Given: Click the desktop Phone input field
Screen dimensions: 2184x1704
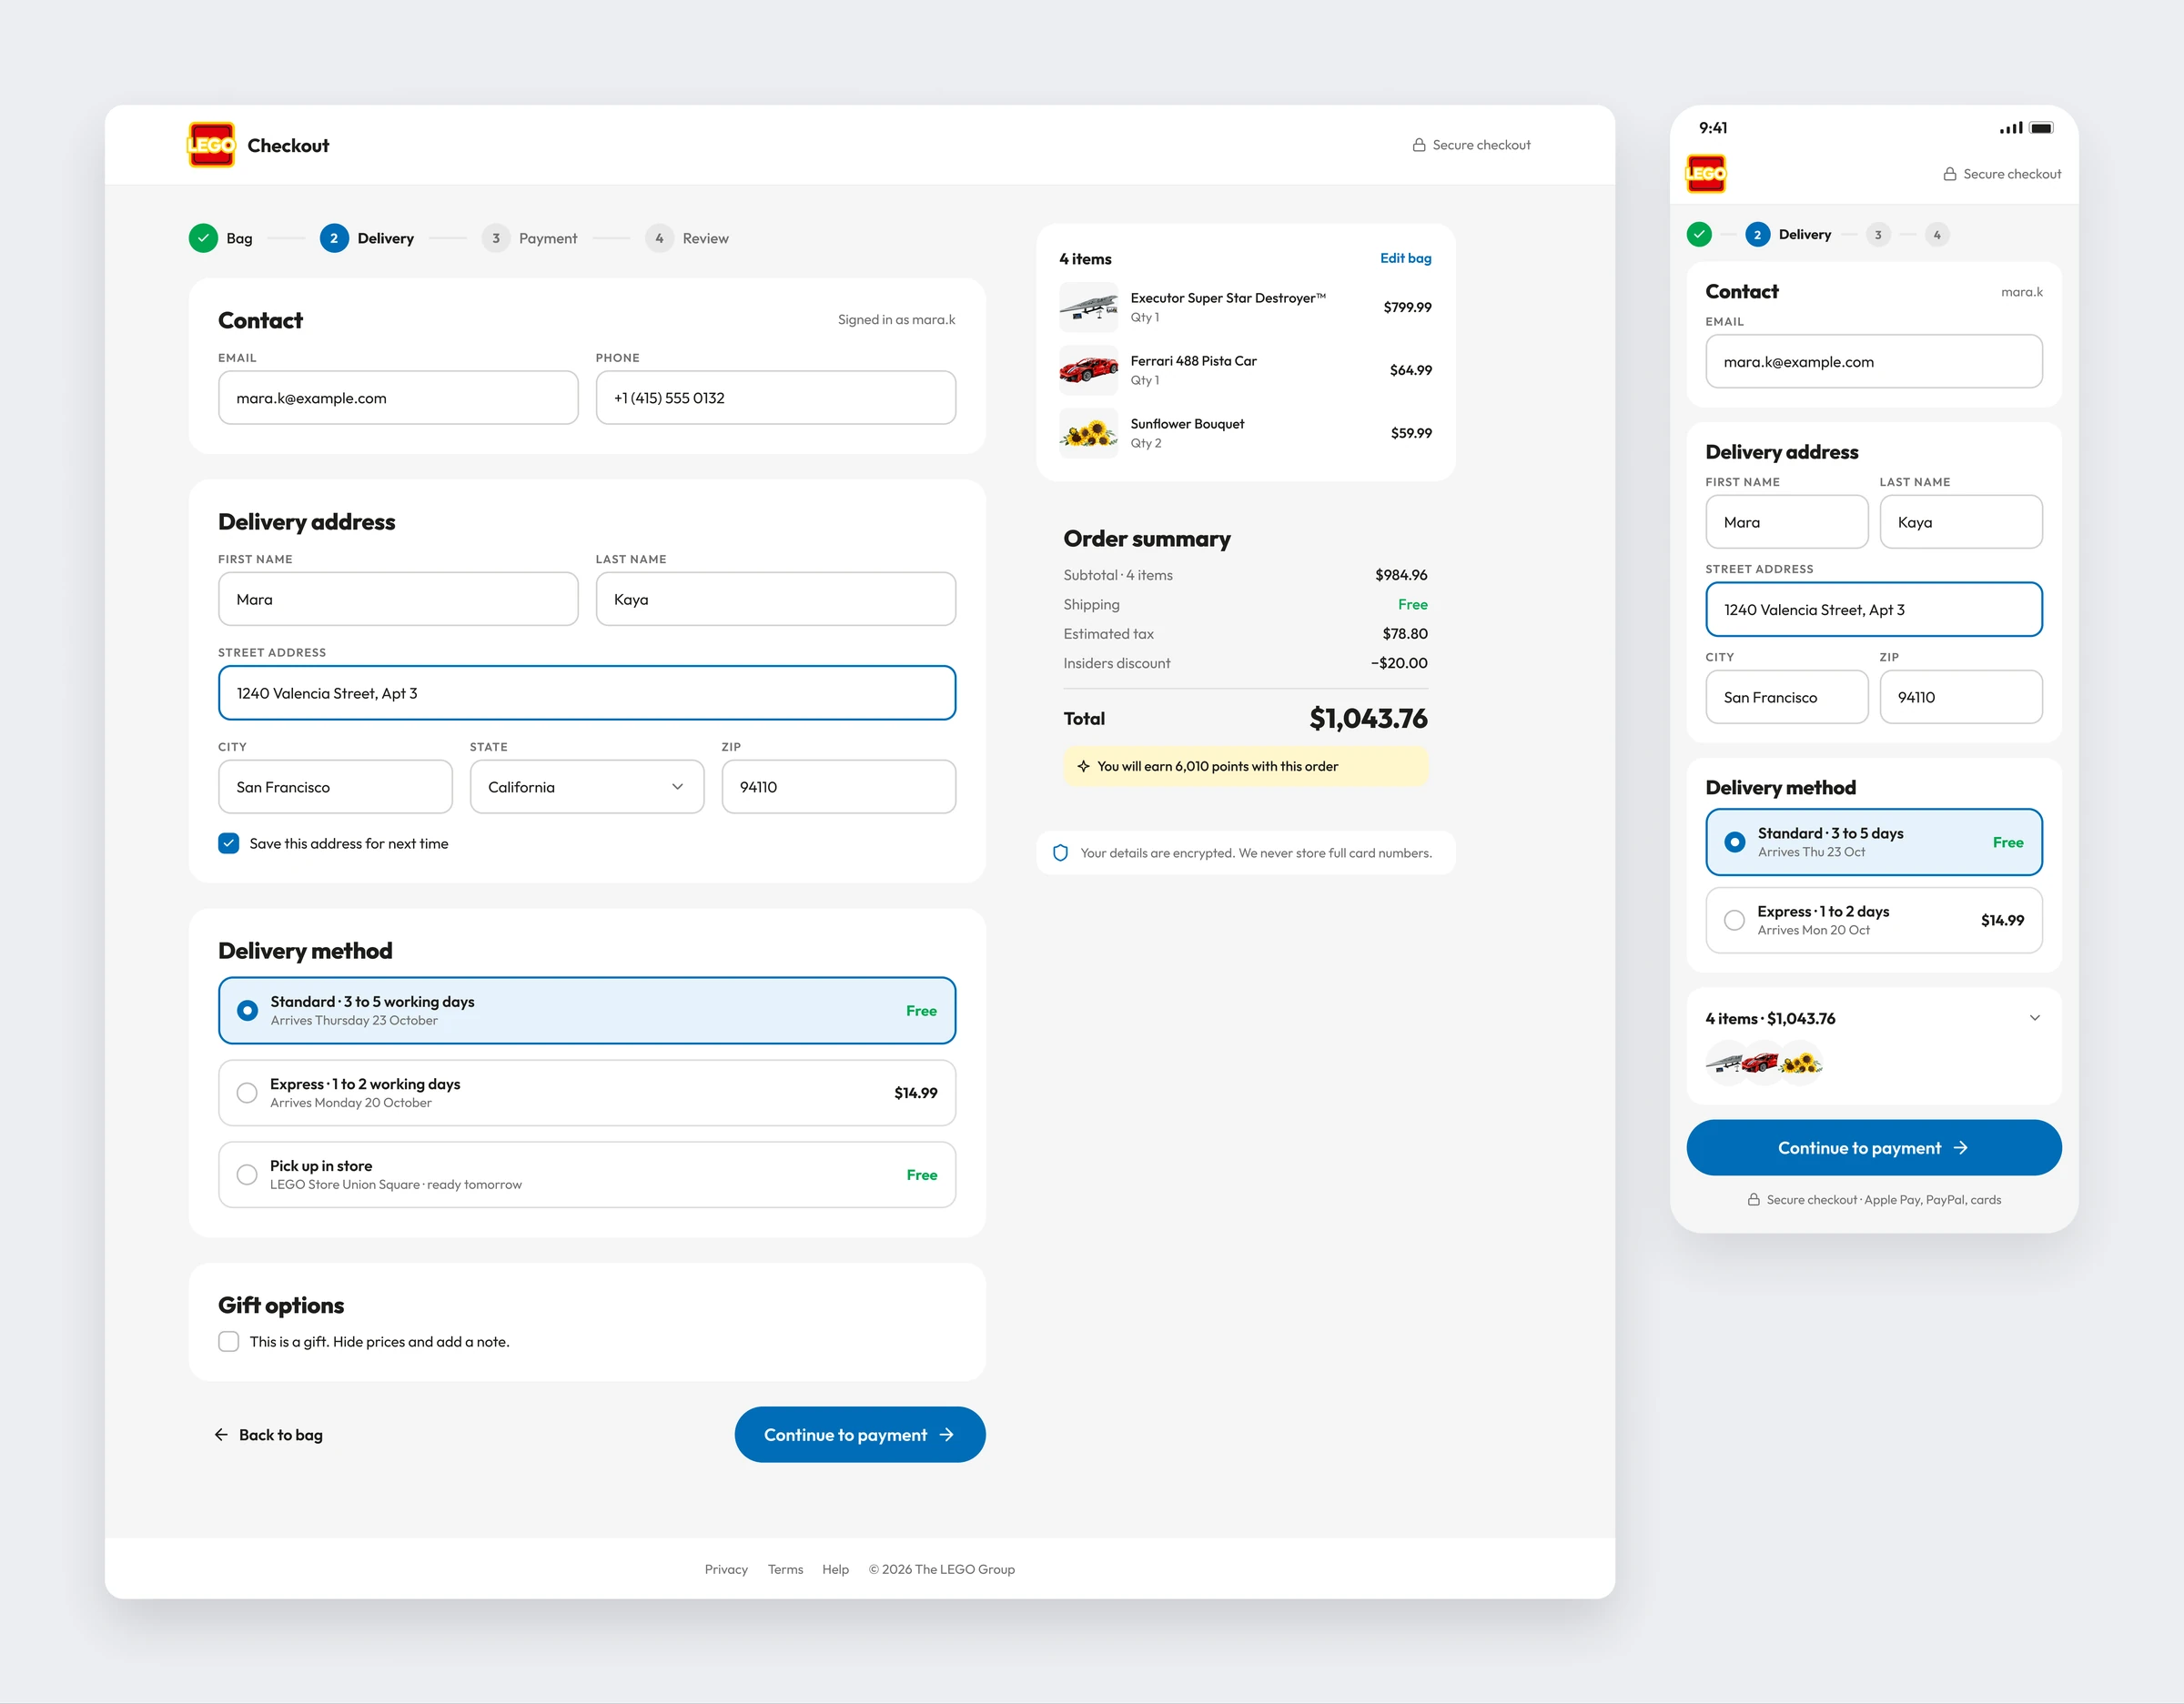Looking at the screenshot, I should pyautogui.click(x=776, y=398).
